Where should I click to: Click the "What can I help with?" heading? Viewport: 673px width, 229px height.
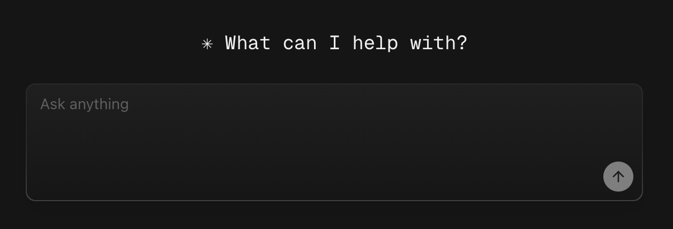[346, 43]
